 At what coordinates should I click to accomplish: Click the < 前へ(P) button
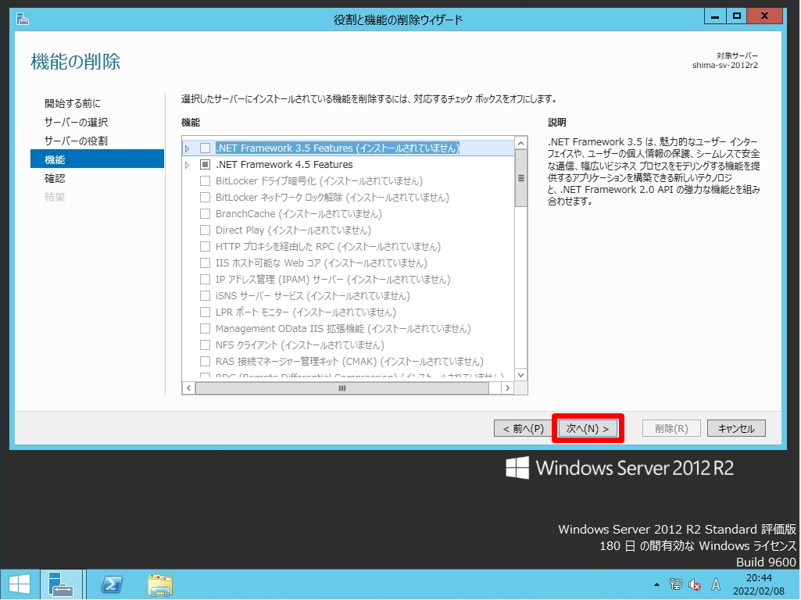click(523, 428)
